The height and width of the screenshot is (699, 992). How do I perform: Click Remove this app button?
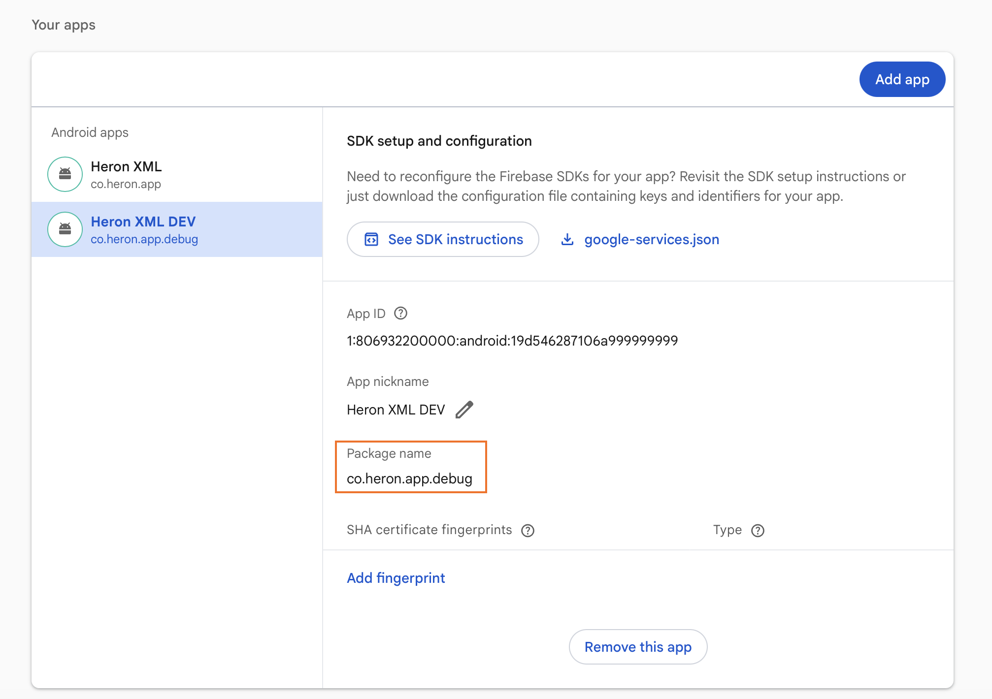638,647
